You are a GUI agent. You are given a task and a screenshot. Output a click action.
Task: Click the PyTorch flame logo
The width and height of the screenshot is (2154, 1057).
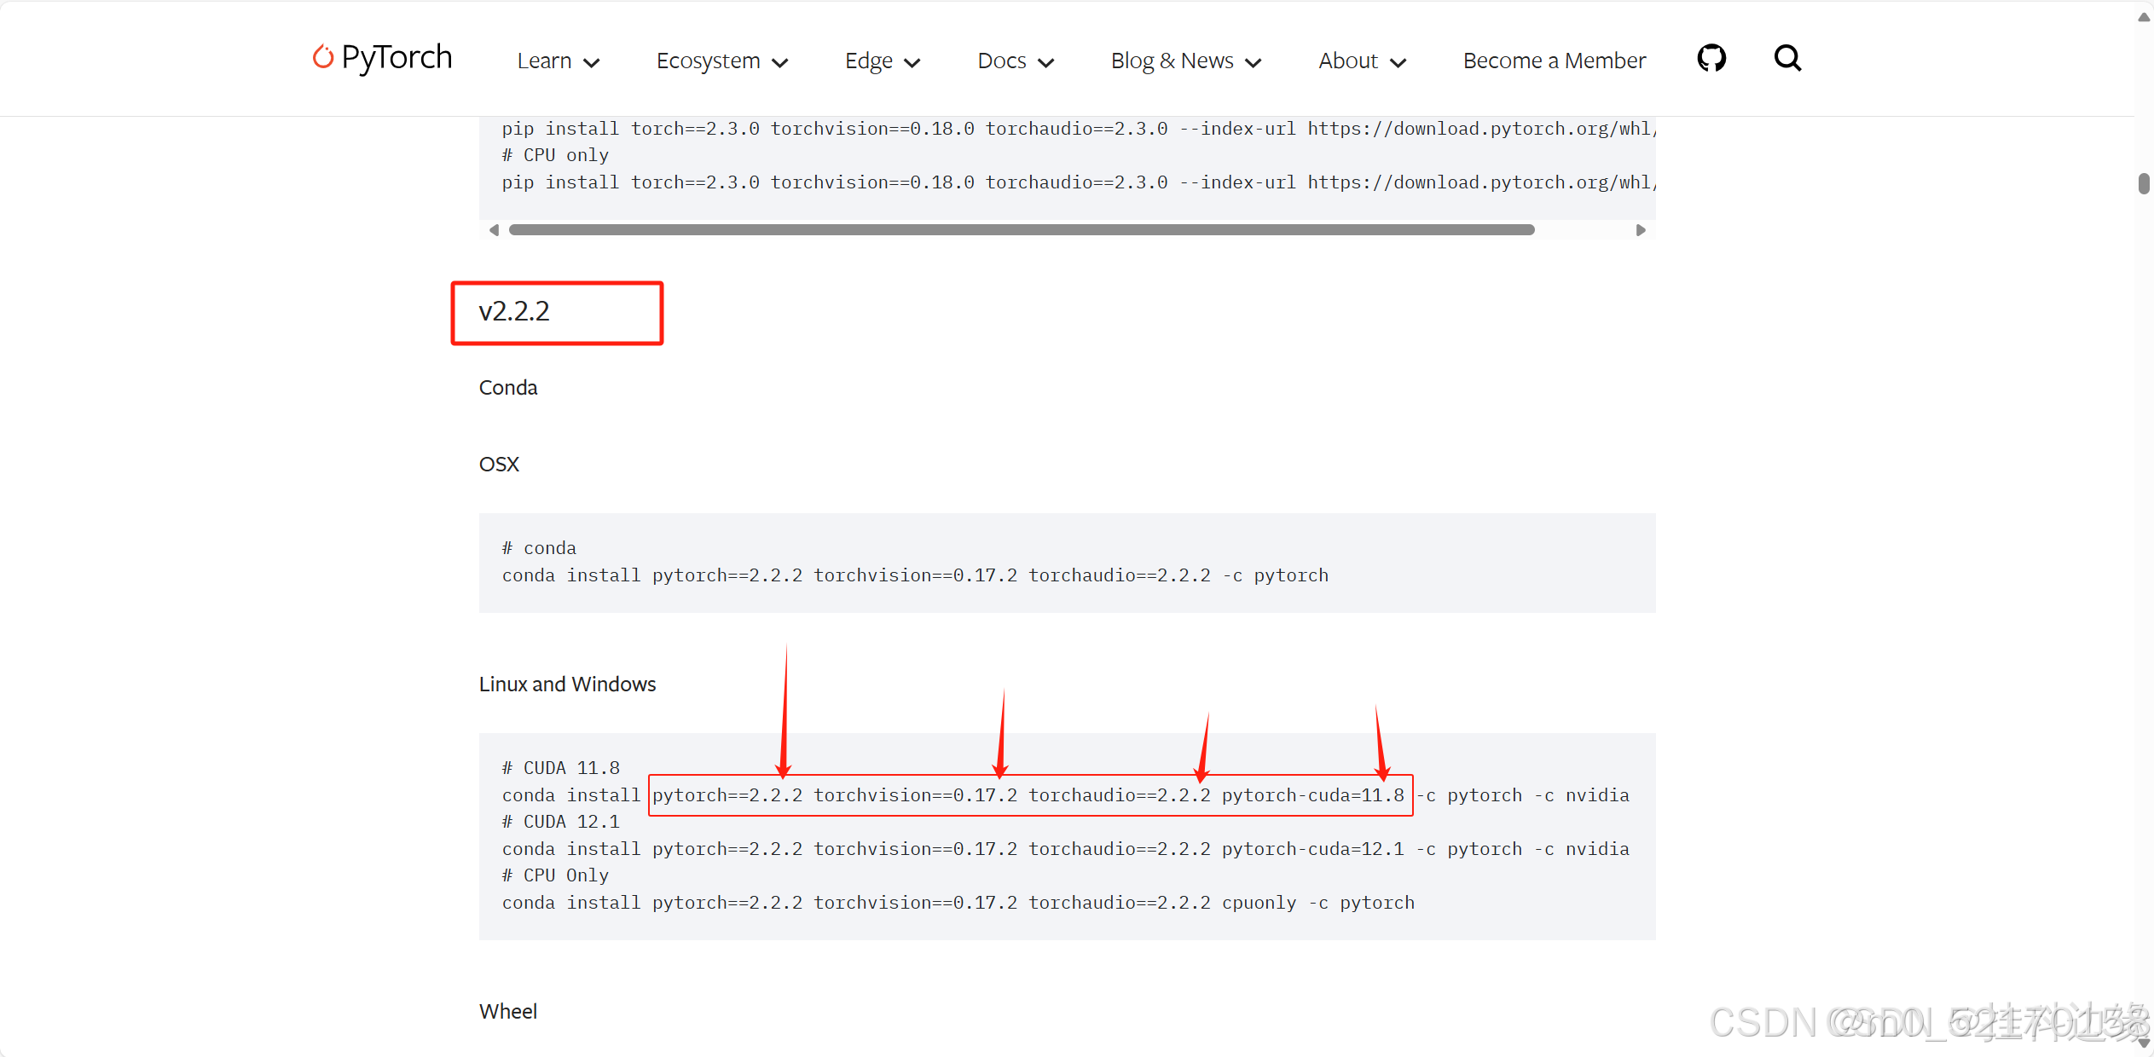click(322, 57)
